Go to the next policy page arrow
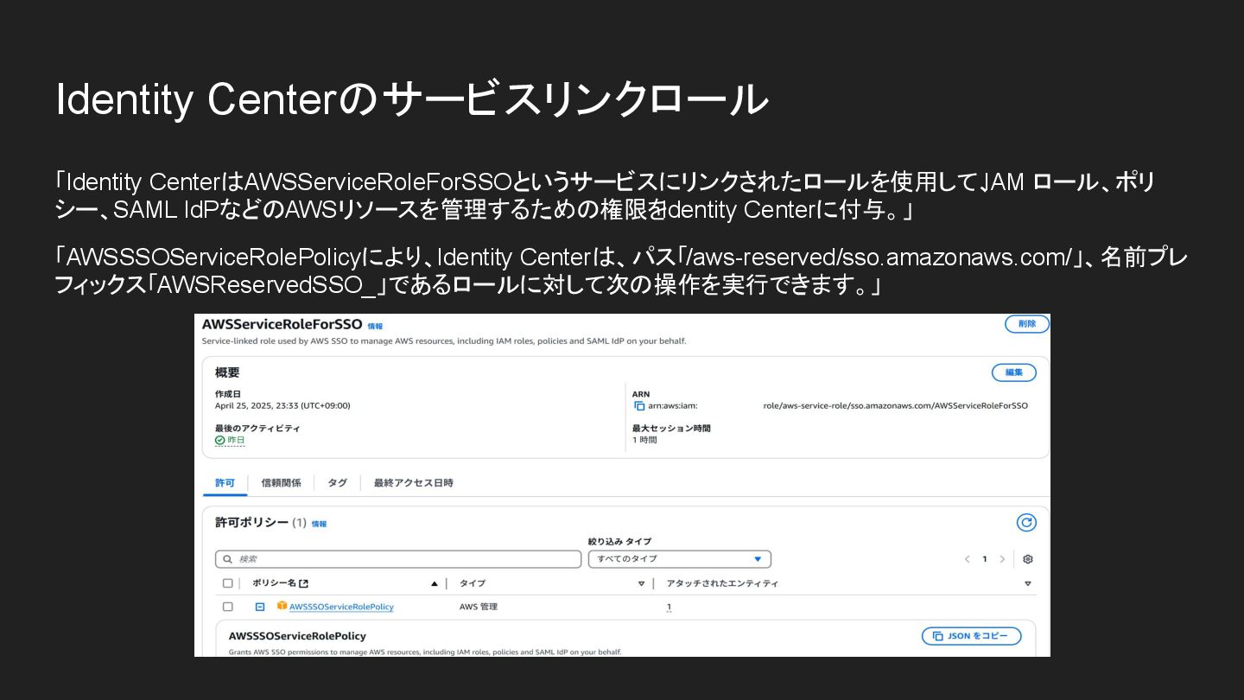The height and width of the screenshot is (700, 1244). [x=1002, y=559]
